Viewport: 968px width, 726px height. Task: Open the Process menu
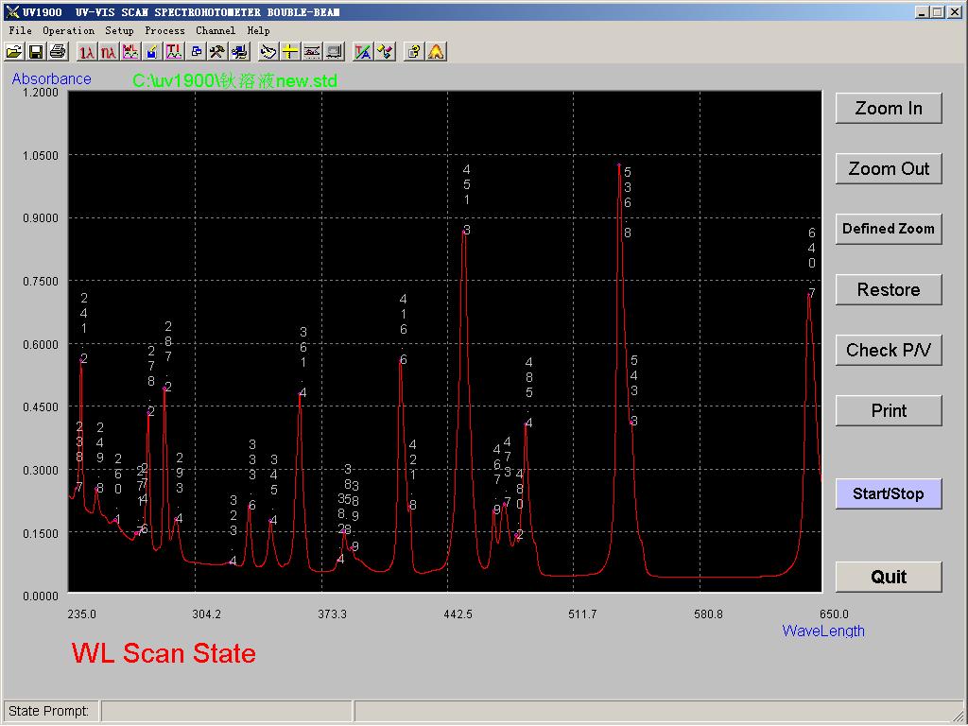(x=164, y=30)
